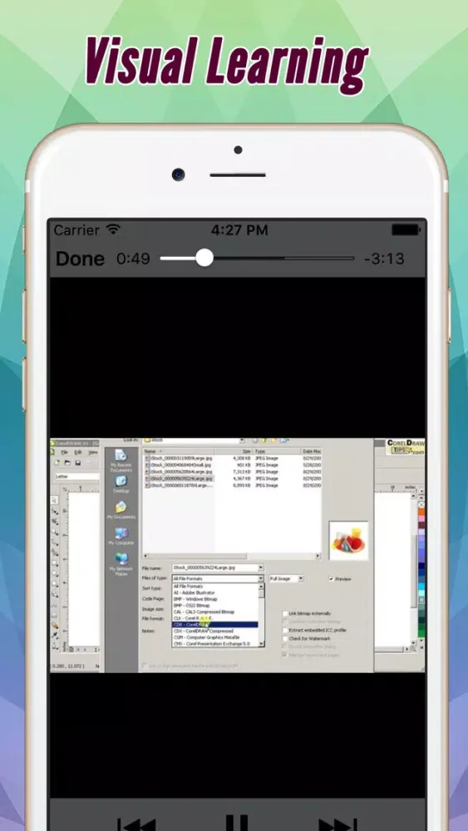The width and height of the screenshot is (468, 831).
Task: Tap the battery icon in status bar
Action: [406, 230]
